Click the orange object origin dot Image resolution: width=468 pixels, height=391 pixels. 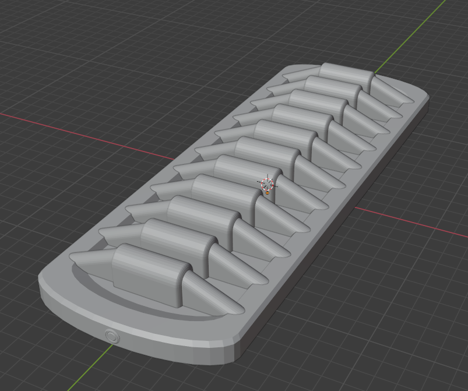coord(268,193)
